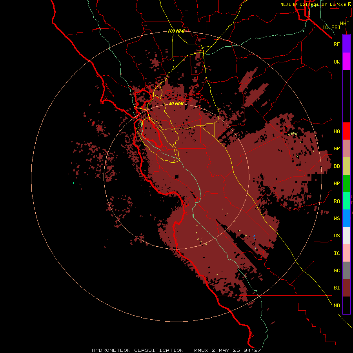353x353 pixels.
Task: Click the BD legend label
Action: click(x=337, y=166)
